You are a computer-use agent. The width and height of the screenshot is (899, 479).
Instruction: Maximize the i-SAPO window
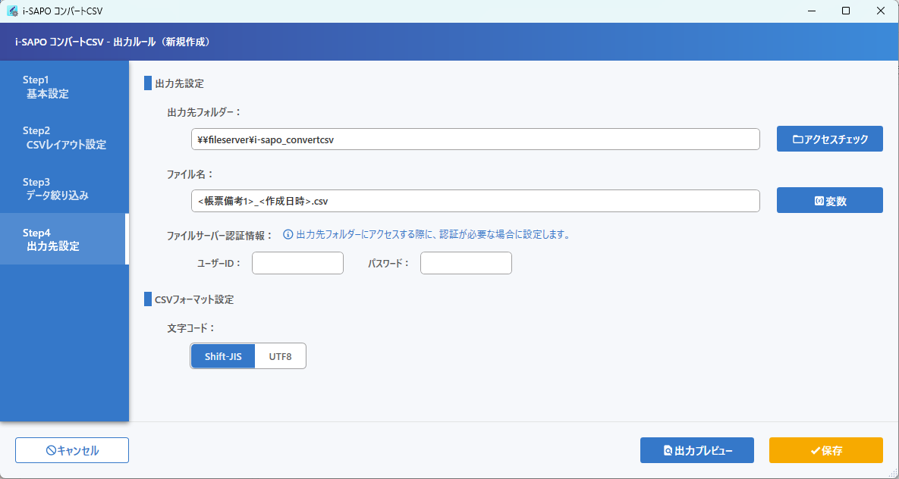tap(846, 11)
